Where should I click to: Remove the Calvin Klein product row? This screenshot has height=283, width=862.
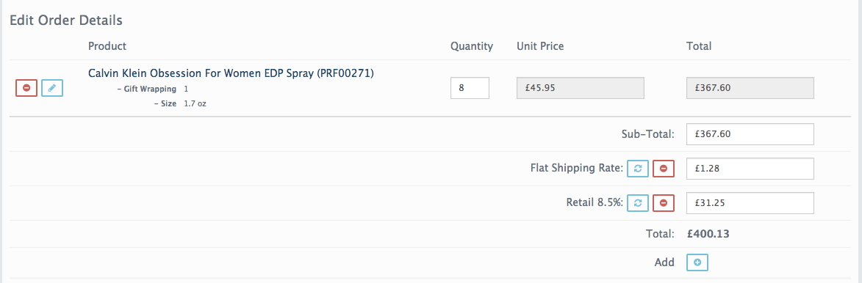26,88
